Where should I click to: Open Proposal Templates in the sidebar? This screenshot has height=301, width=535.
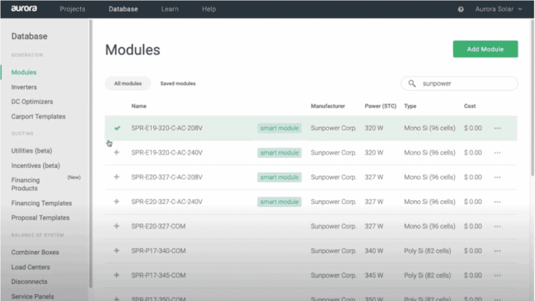tap(40, 217)
